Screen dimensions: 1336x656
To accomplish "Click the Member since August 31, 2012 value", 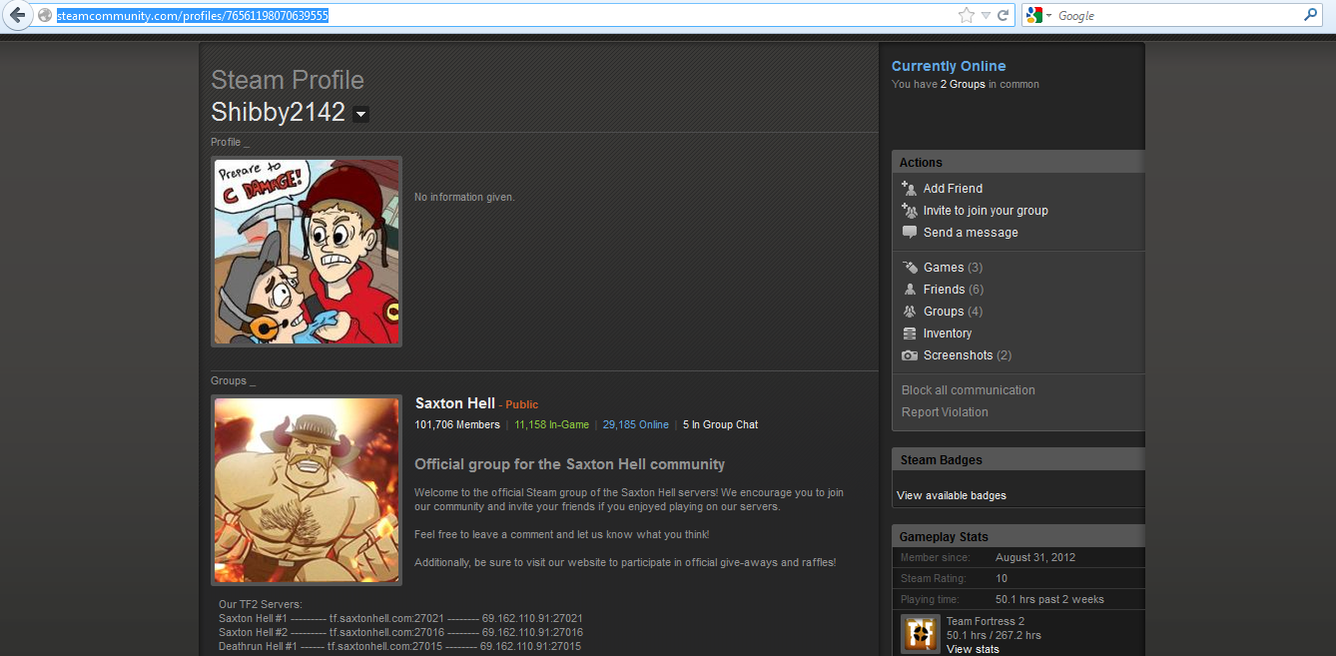I will click(1035, 557).
